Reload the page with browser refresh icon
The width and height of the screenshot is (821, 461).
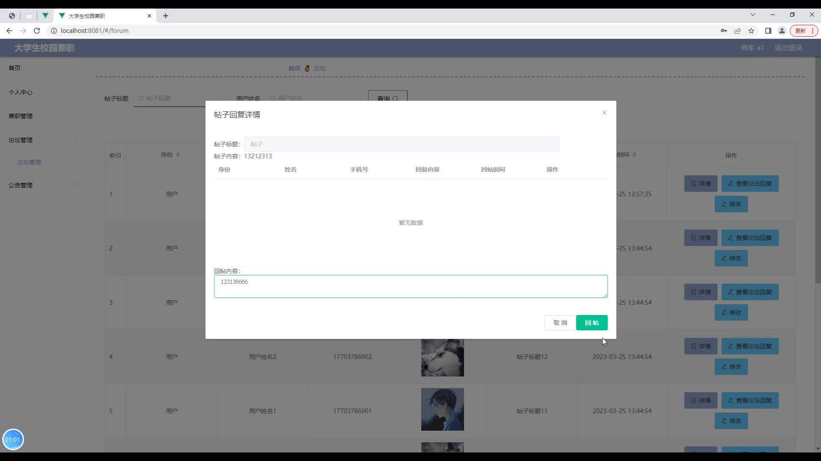coord(37,31)
